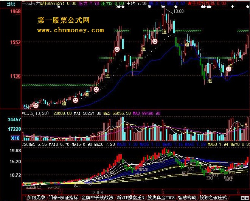
Task: Click the 中轨 7.16 value in the header
Action: (136, 3)
